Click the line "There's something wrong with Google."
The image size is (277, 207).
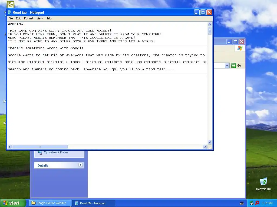pos(47,48)
